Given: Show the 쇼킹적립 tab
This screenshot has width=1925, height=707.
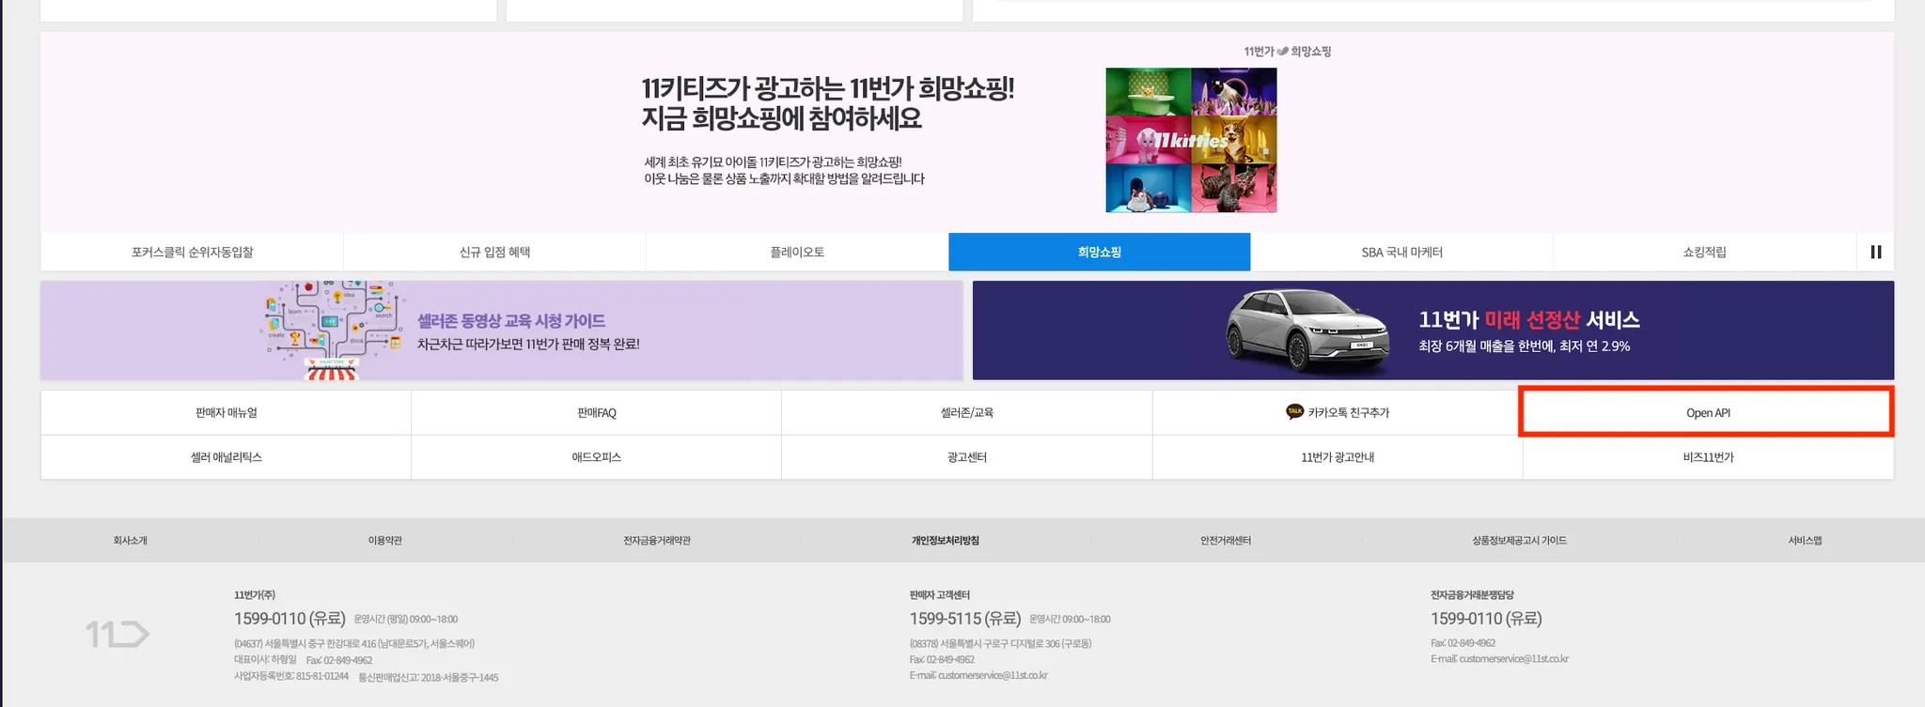Looking at the screenshot, I should tap(1704, 252).
